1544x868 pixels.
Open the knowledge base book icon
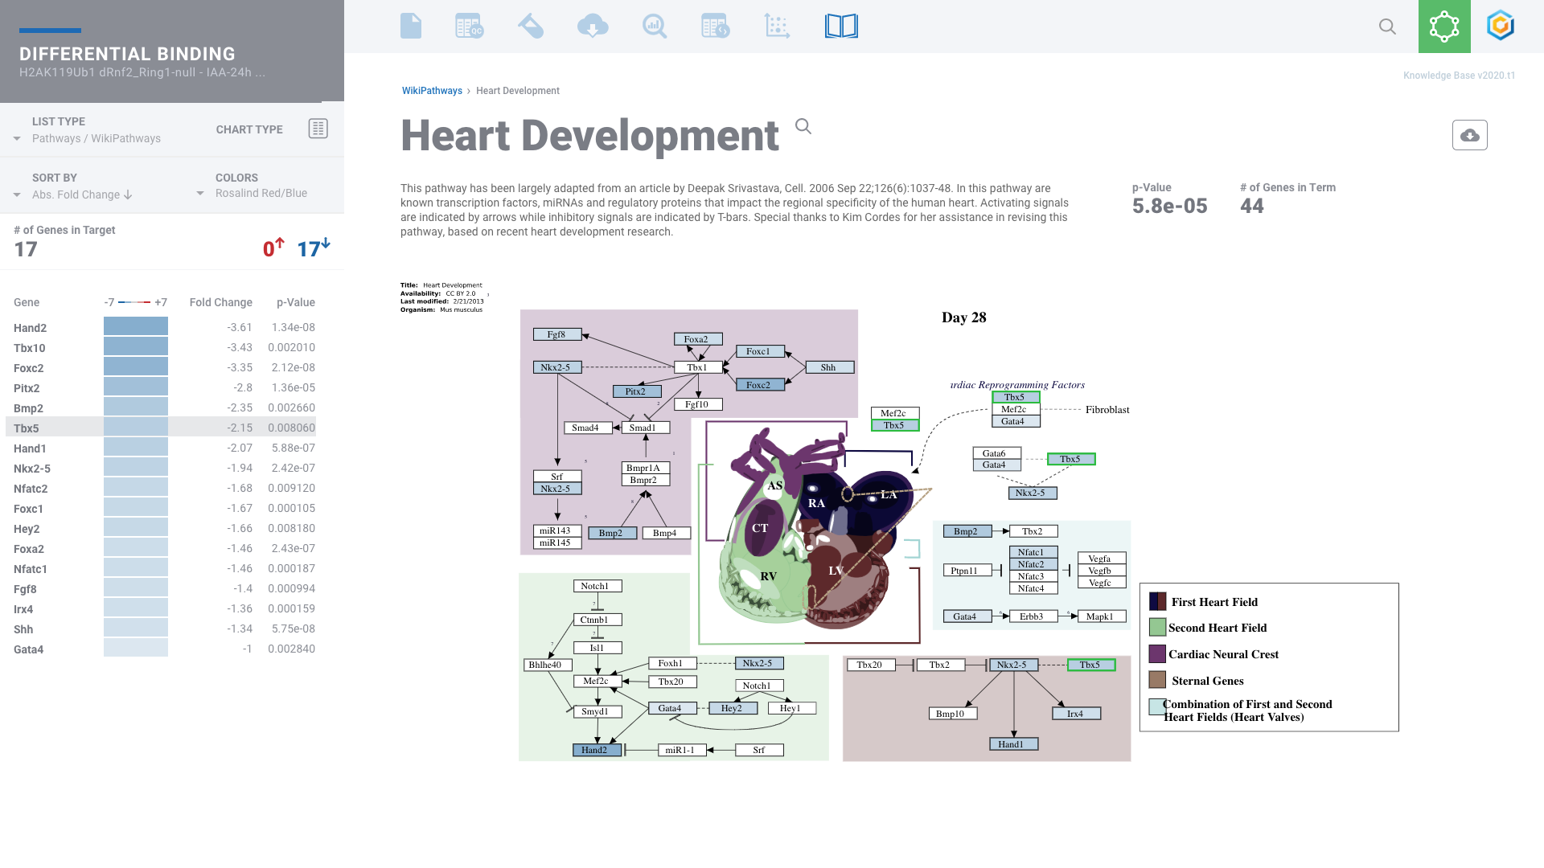(x=841, y=26)
